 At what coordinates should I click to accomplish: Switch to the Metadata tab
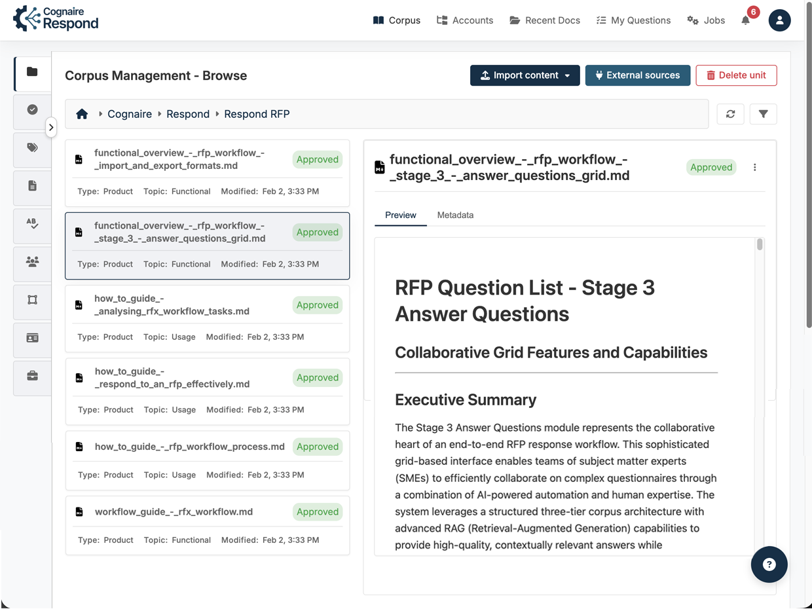pyautogui.click(x=455, y=215)
